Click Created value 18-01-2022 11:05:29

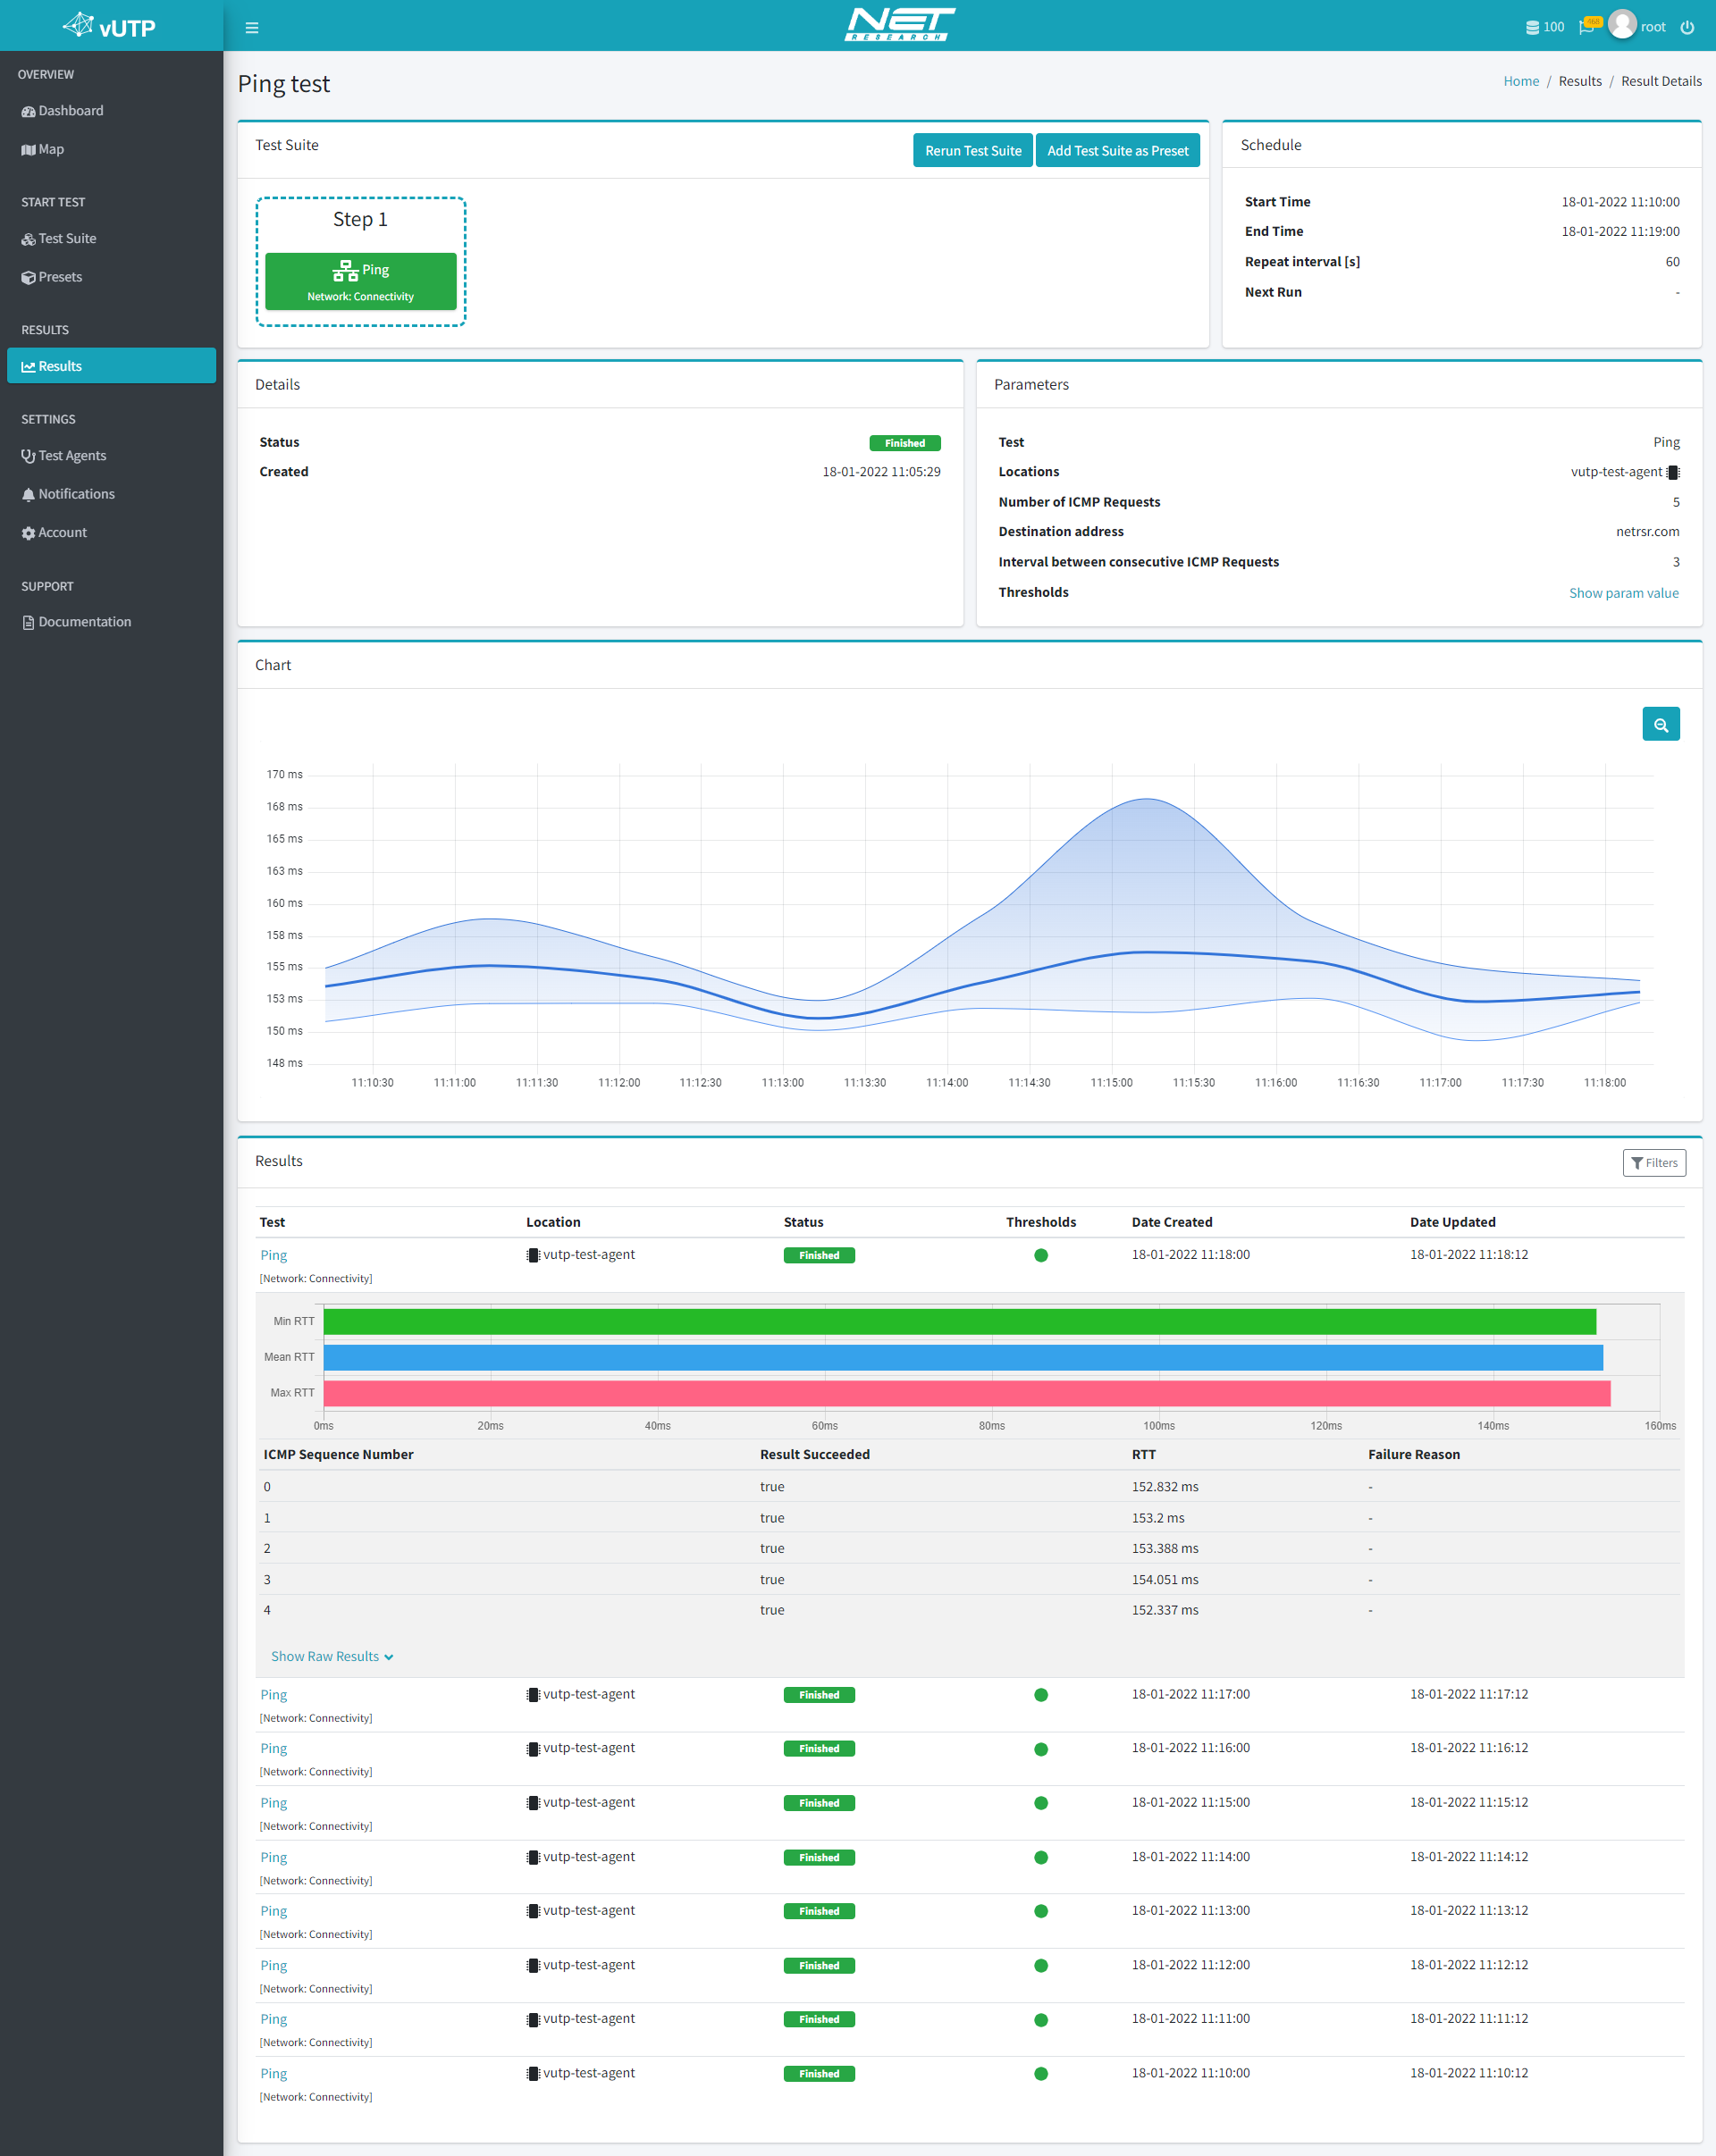click(881, 472)
